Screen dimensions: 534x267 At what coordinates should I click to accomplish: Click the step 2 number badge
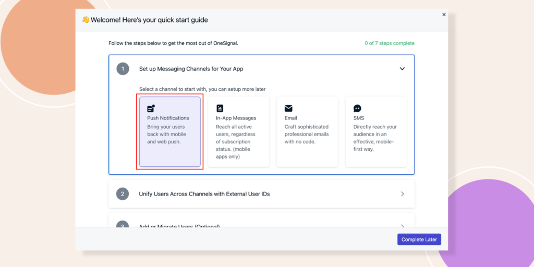click(x=123, y=194)
